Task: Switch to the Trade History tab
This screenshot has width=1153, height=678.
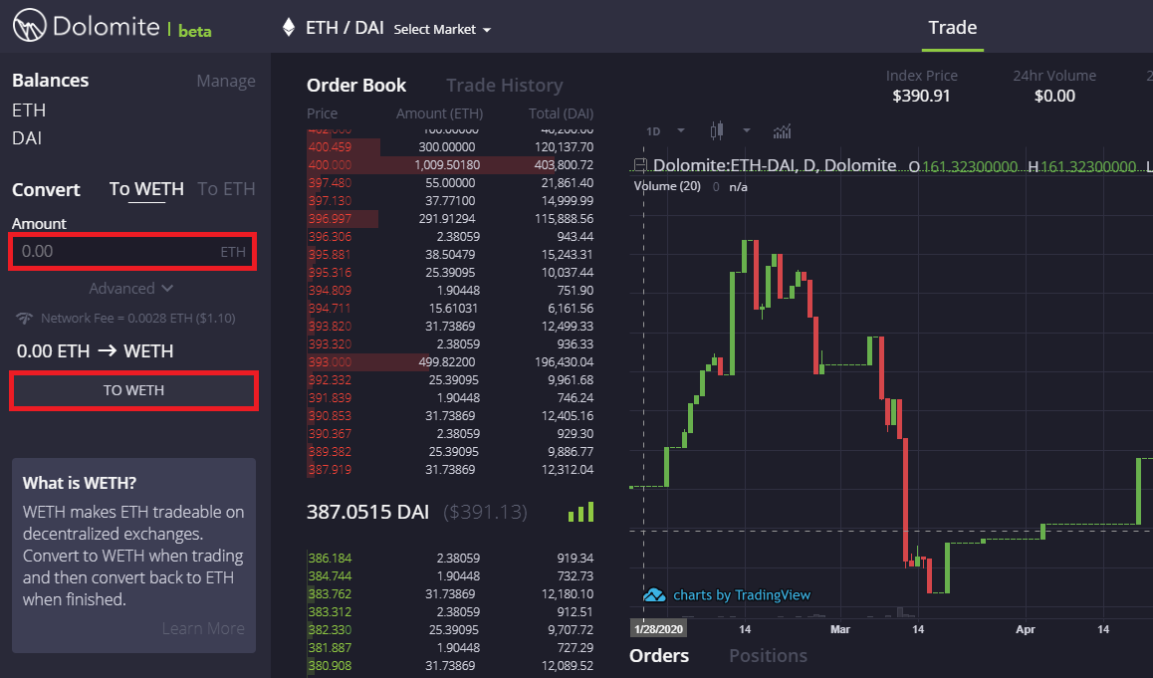Action: point(505,86)
